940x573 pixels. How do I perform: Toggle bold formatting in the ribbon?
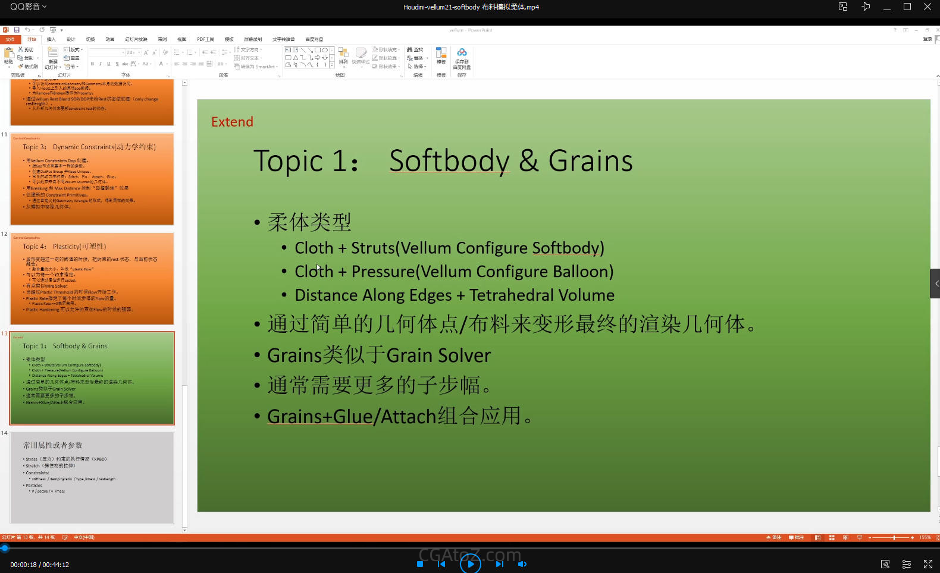click(x=92, y=64)
